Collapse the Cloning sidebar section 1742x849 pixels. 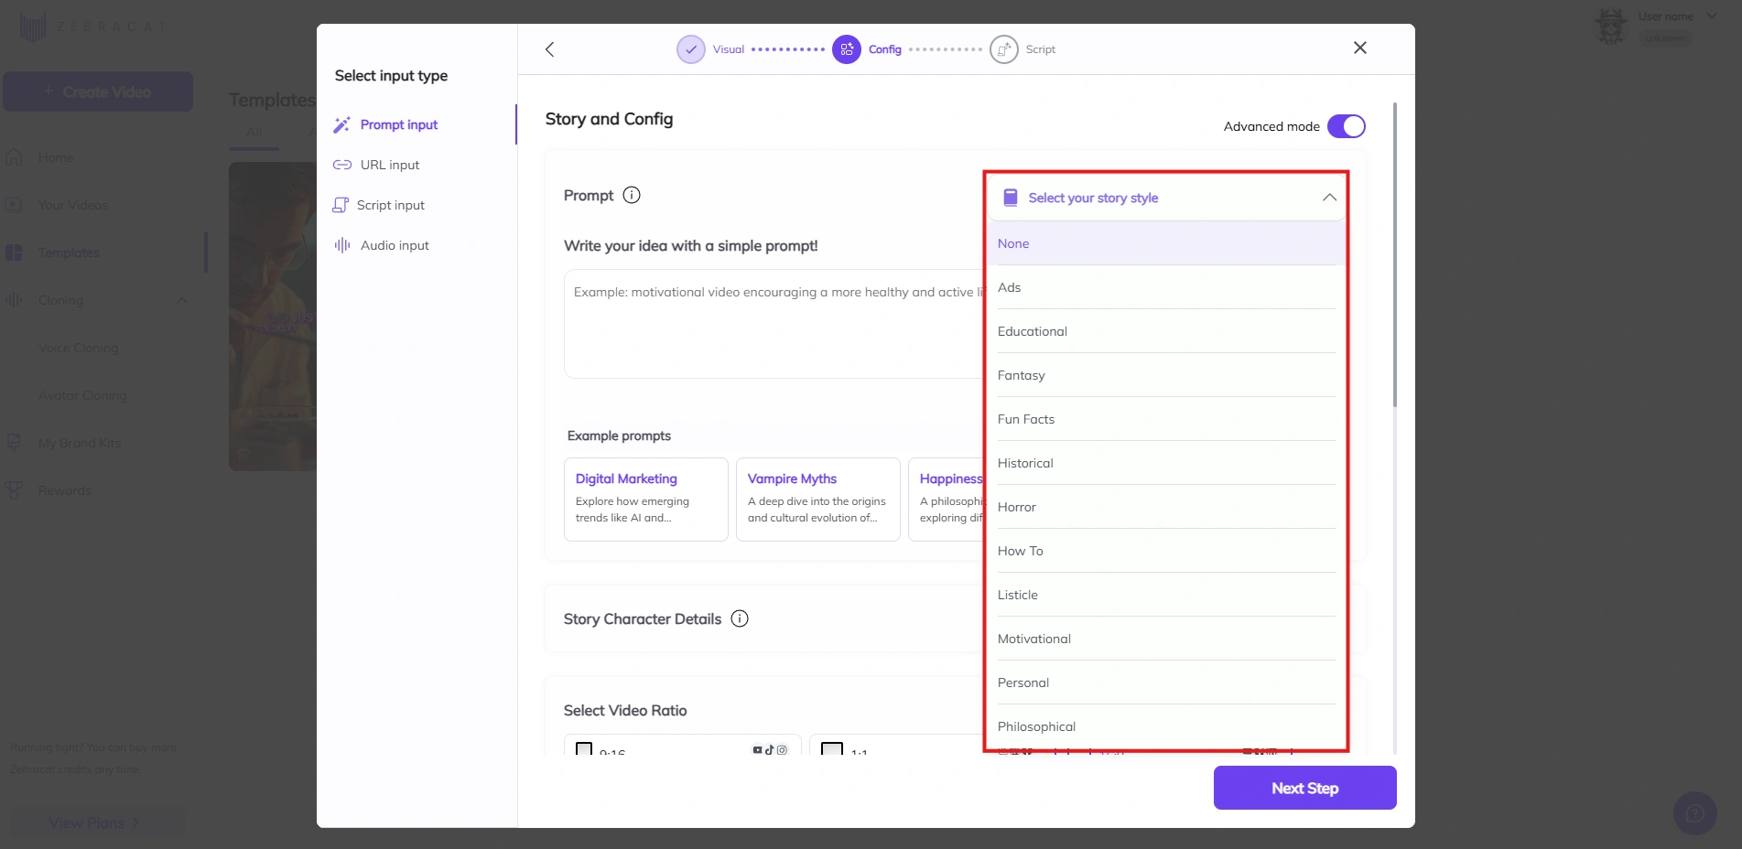pos(181,300)
